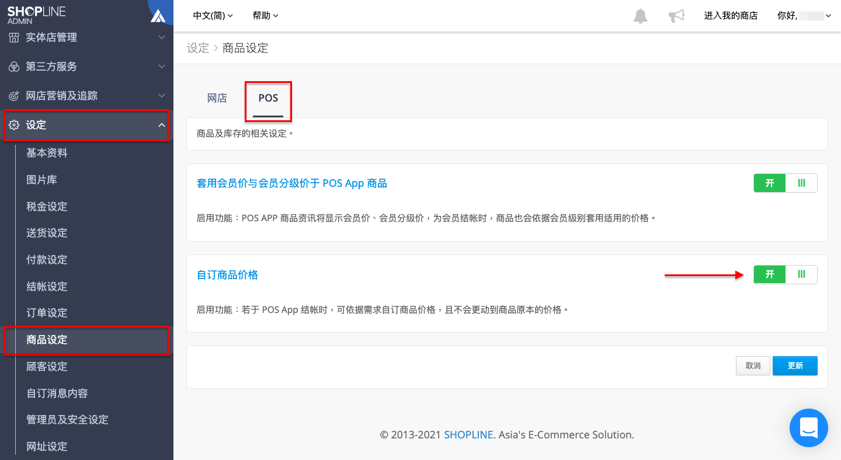Open 送货设定 in the sidebar
Image resolution: width=841 pixels, height=460 pixels.
(x=47, y=233)
